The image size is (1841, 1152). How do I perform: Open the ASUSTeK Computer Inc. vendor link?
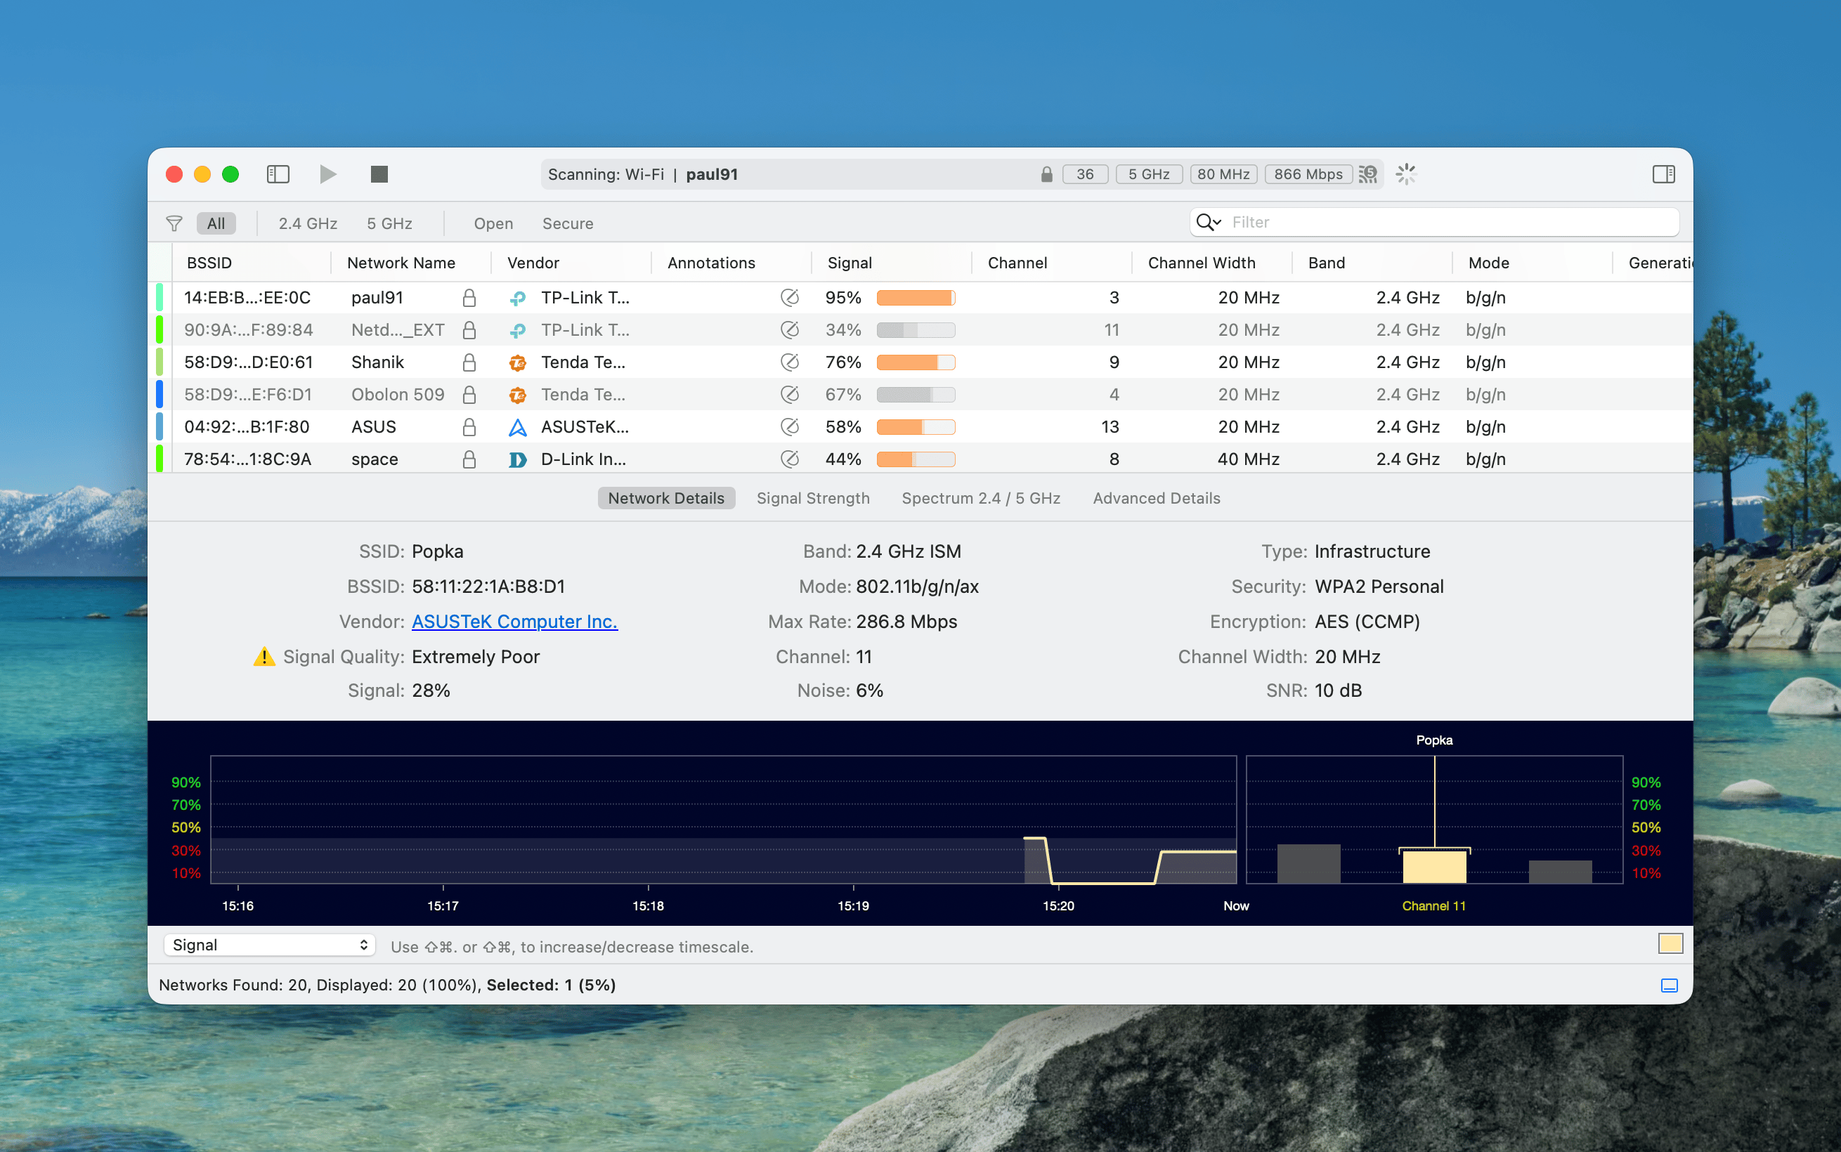tap(514, 622)
